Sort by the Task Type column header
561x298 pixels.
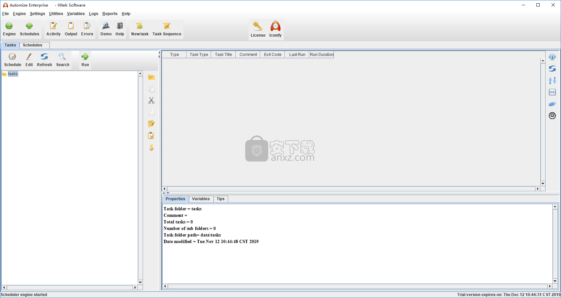tap(199, 55)
